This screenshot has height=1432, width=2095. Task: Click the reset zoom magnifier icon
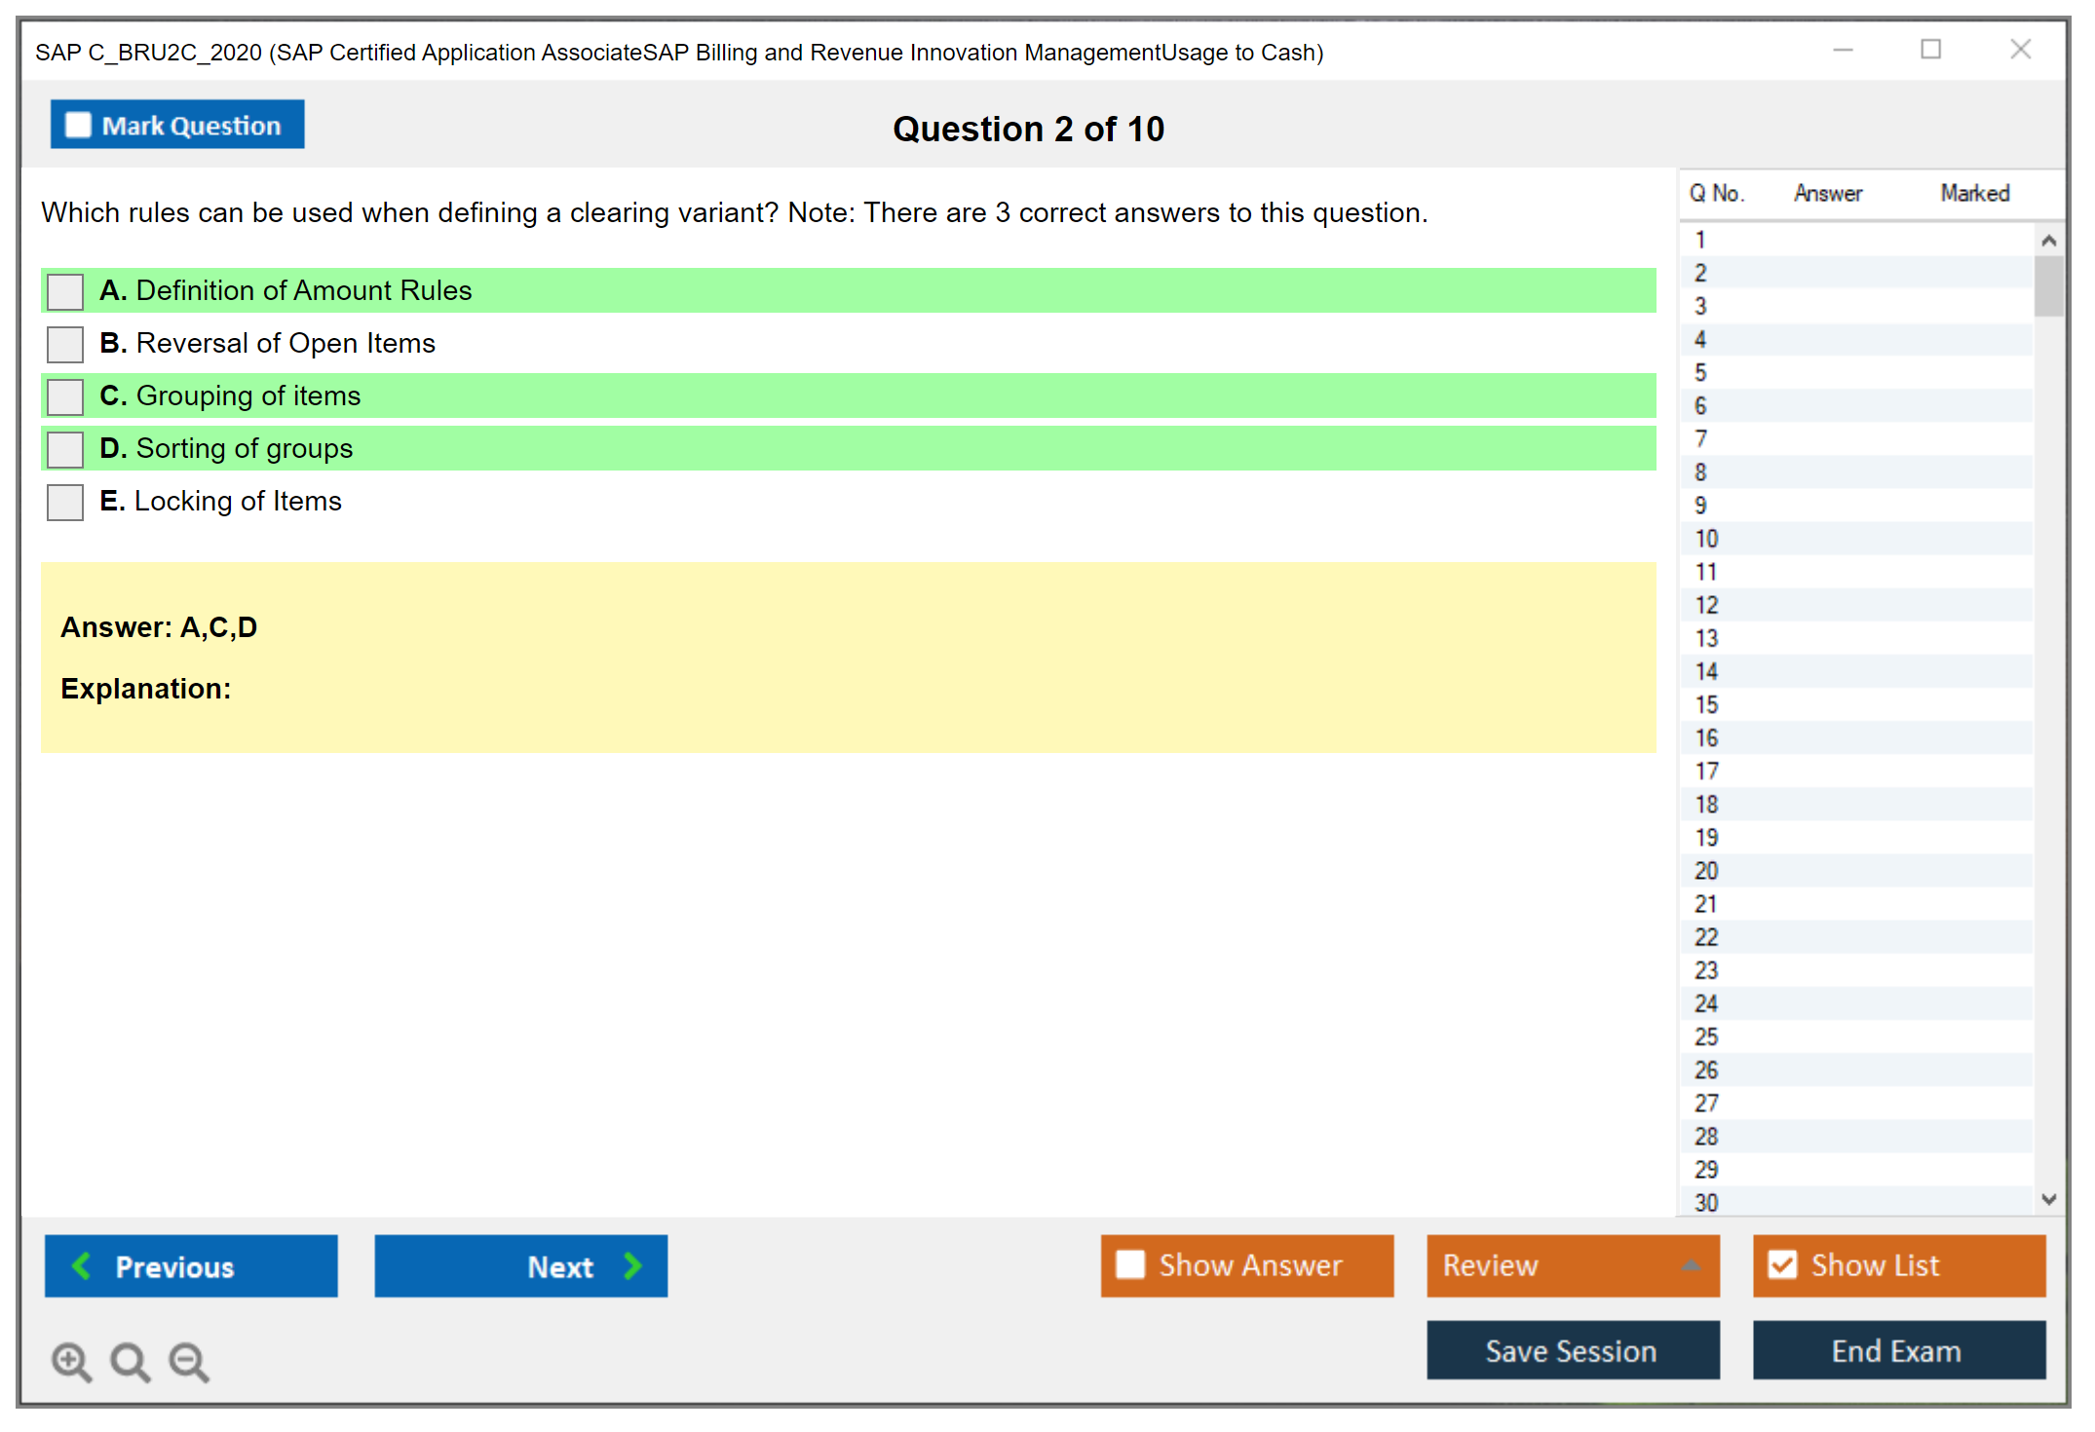click(129, 1360)
